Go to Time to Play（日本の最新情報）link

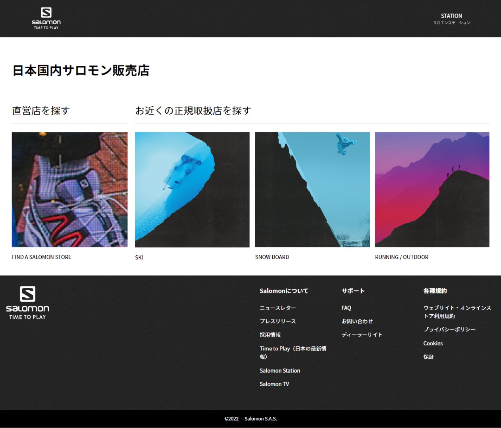(293, 352)
